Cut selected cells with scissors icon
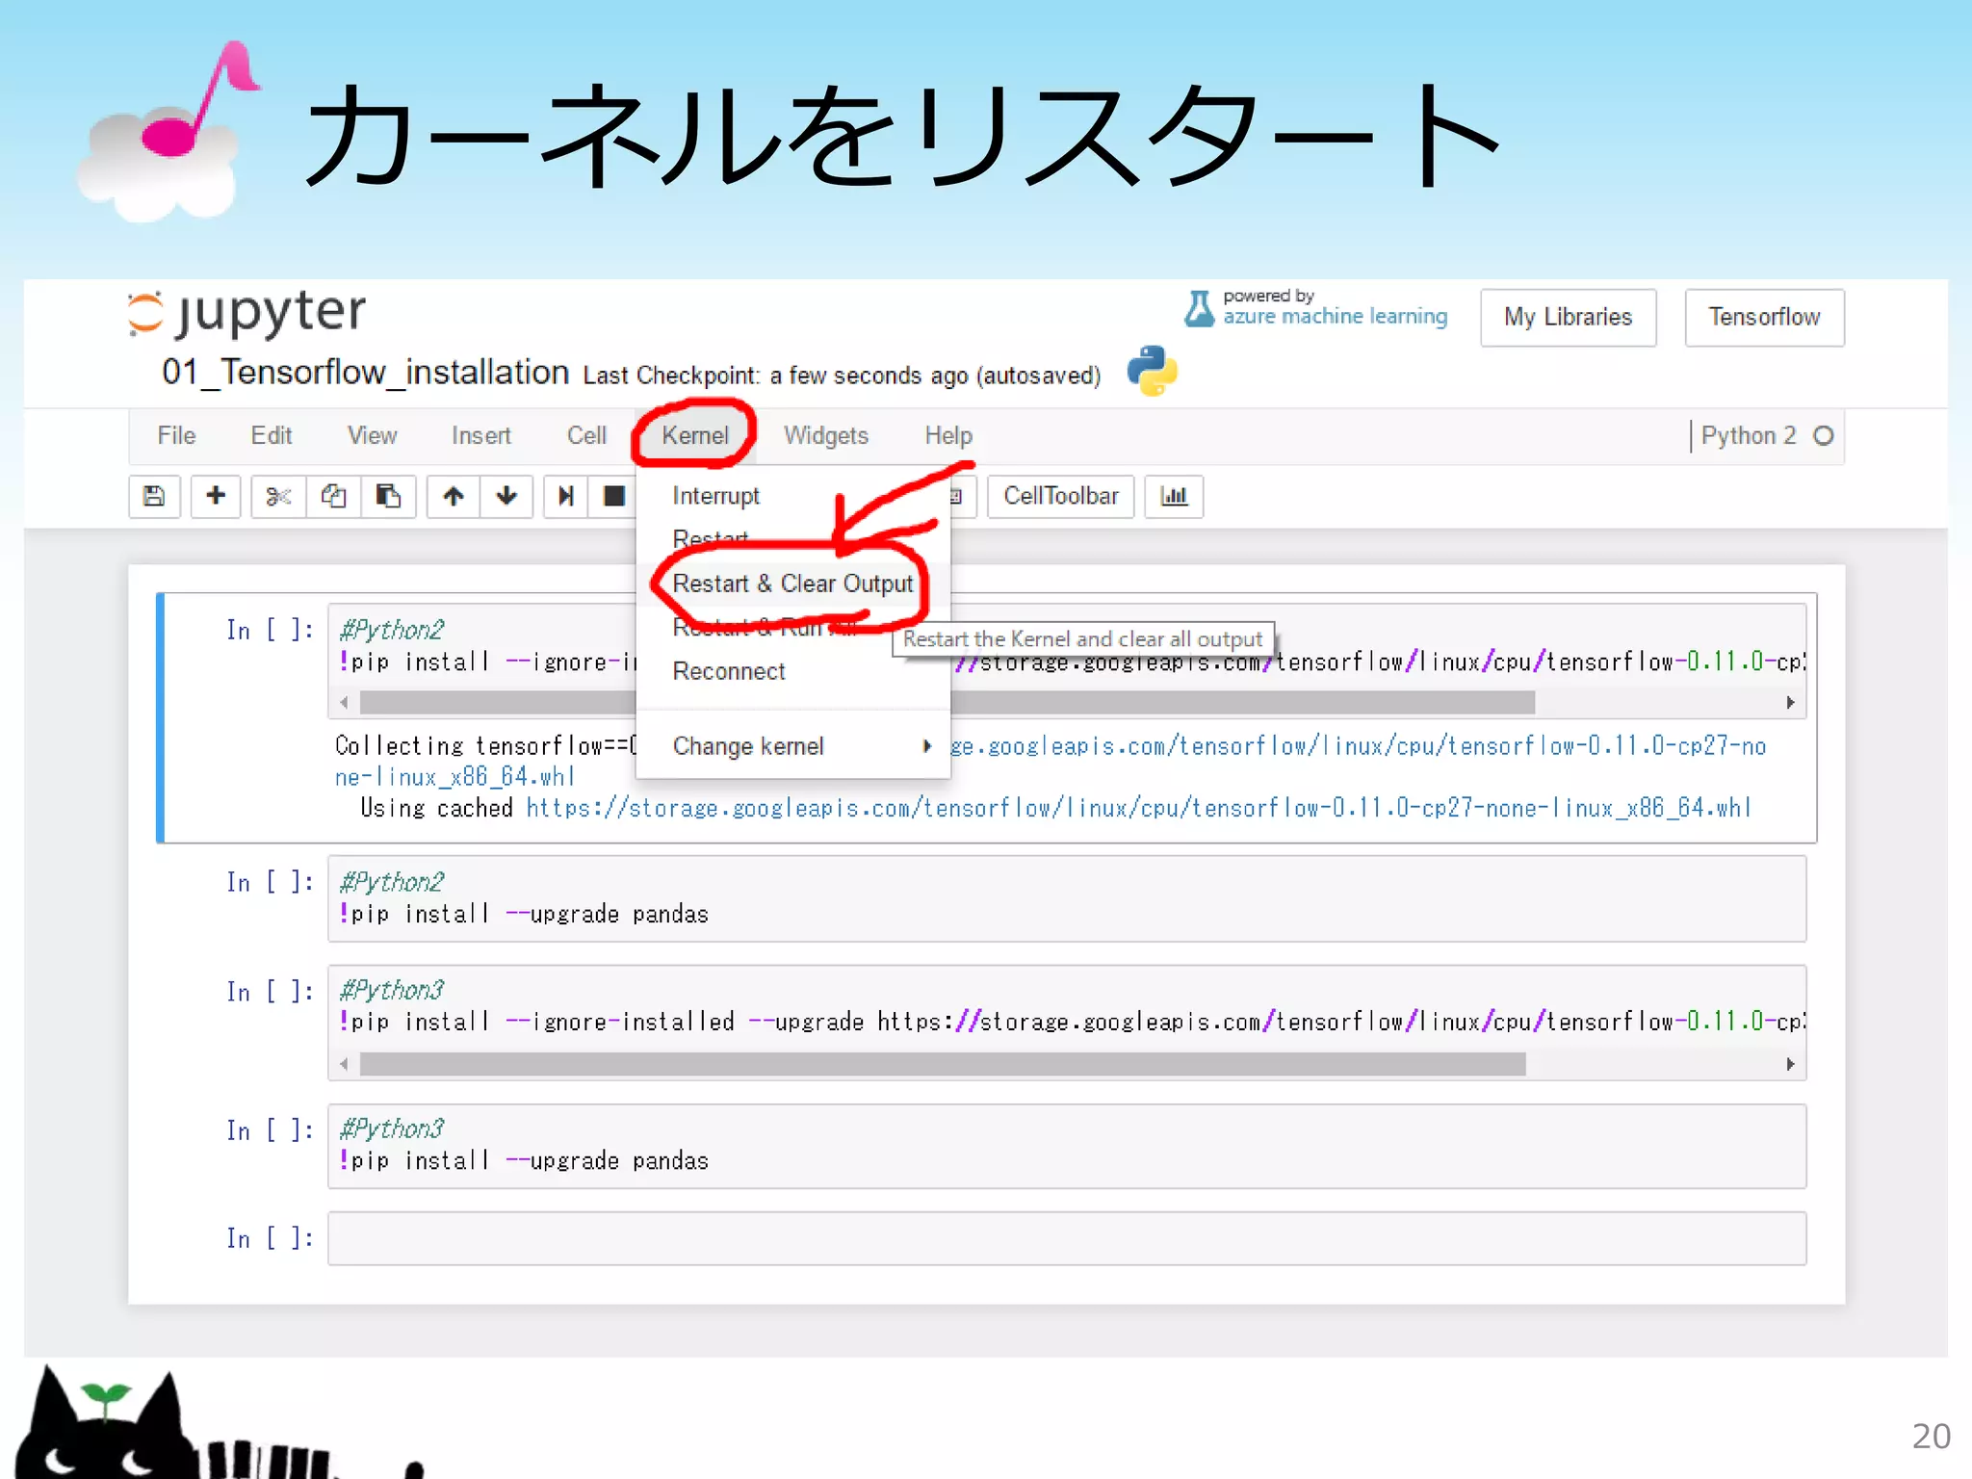The width and height of the screenshot is (1972, 1479). pos(278,496)
